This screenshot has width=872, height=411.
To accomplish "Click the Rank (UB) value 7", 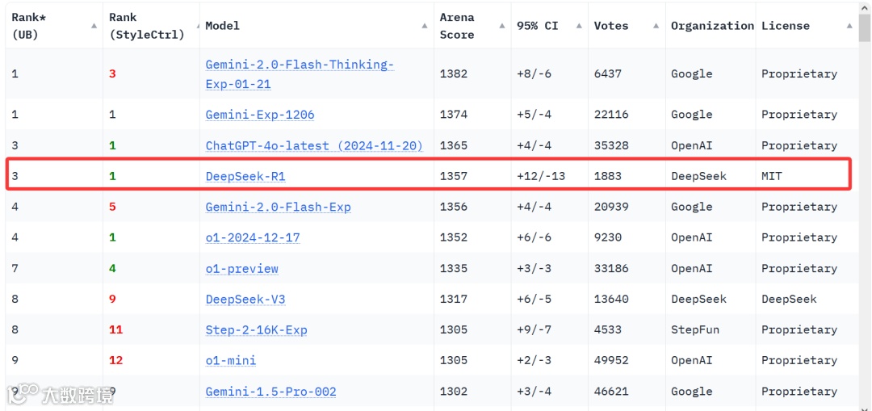I will tap(15, 269).
